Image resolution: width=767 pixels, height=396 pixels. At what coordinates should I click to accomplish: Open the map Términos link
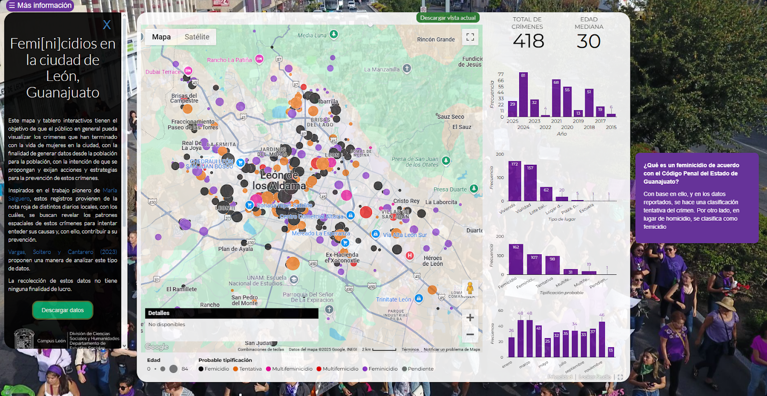coord(410,350)
